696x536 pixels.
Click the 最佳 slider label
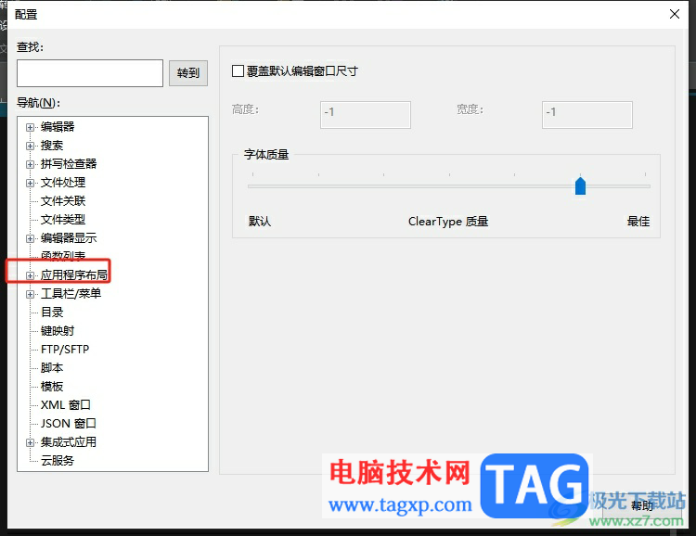pos(638,222)
